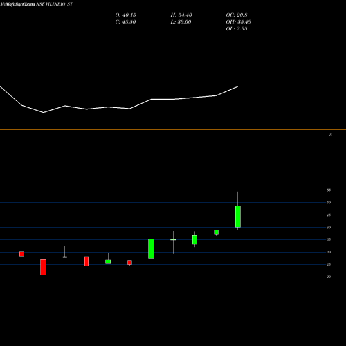
Task: Select the open value O: 40.15
Action: (125, 15)
